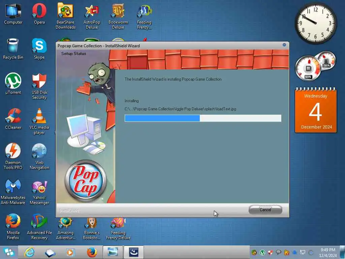Click the USB Disk Security shield tray icon

(271, 253)
